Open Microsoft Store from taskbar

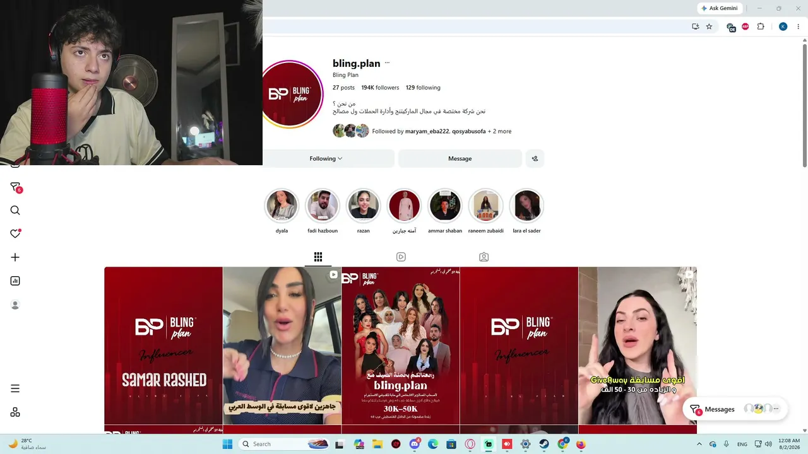451,444
